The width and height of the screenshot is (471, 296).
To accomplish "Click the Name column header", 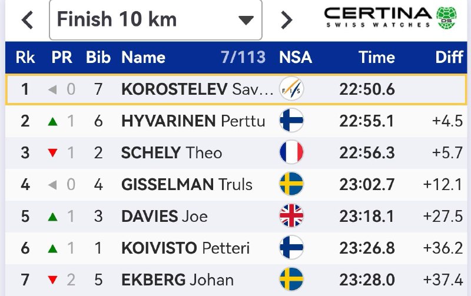I will point(143,57).
